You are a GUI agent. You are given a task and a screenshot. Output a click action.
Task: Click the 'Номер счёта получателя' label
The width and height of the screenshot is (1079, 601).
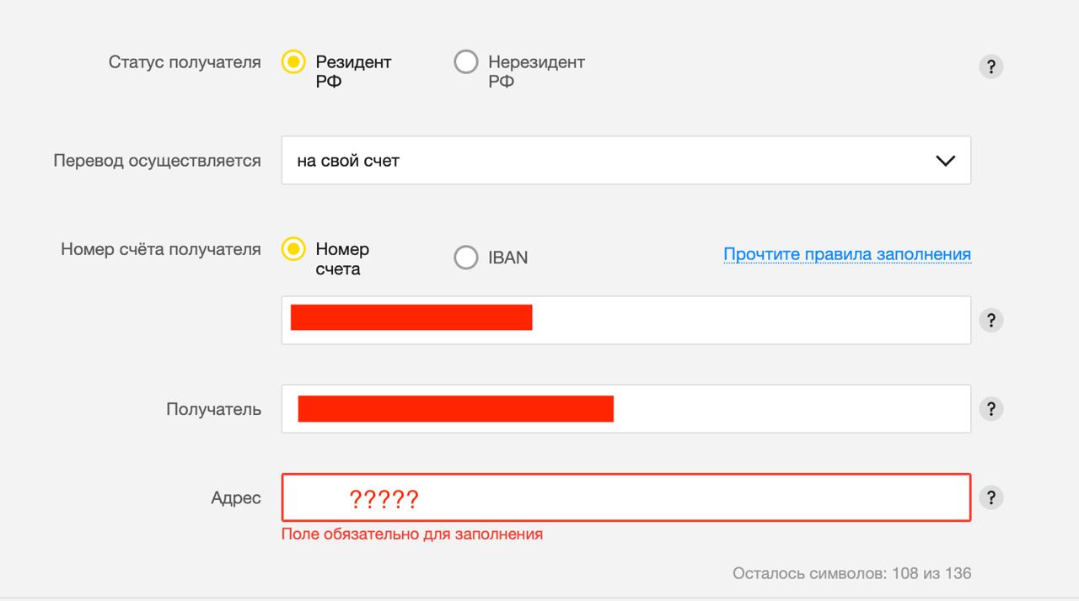(160, 249)
